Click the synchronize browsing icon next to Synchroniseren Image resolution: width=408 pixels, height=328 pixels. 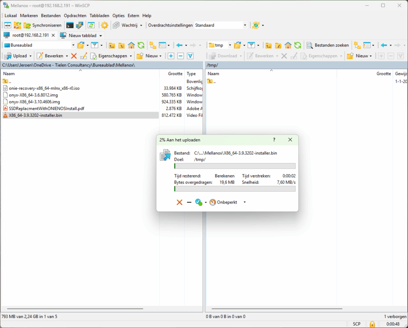tap(18, 25)
